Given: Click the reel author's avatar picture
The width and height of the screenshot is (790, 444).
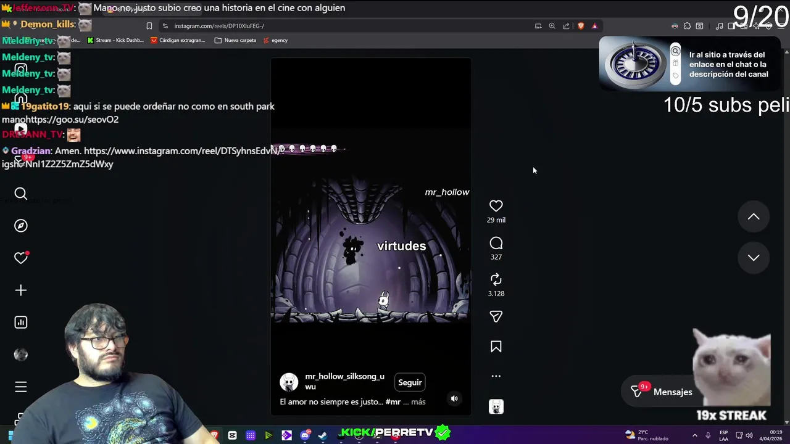Looking at the screenshot, I should click(289, 382).
